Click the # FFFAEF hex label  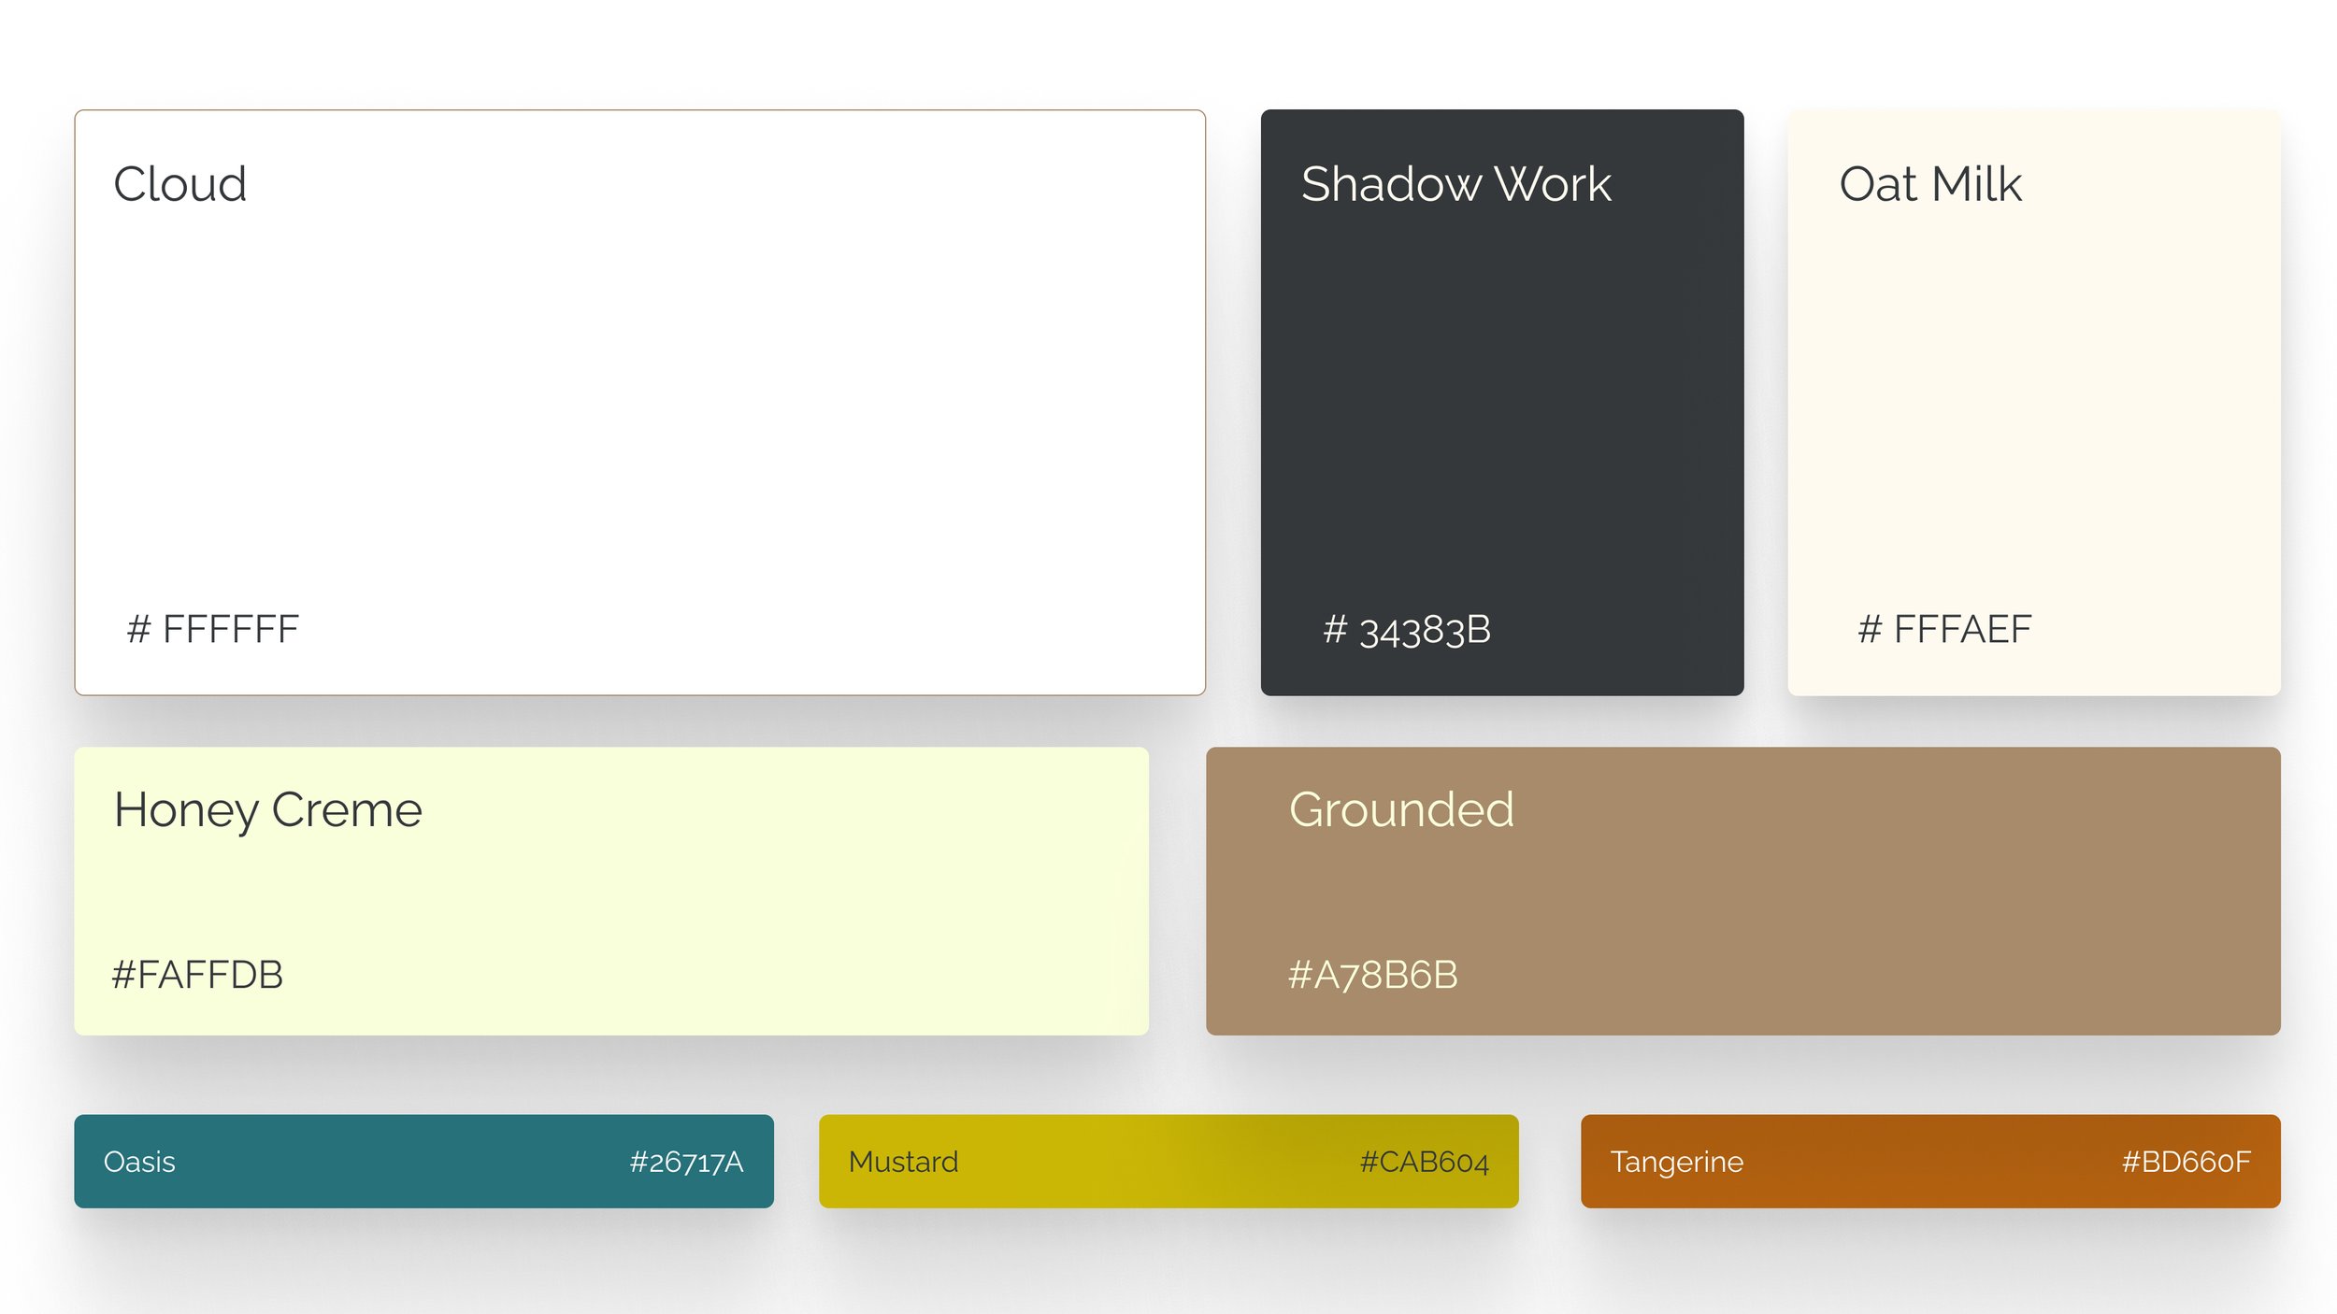point(1944,629)
